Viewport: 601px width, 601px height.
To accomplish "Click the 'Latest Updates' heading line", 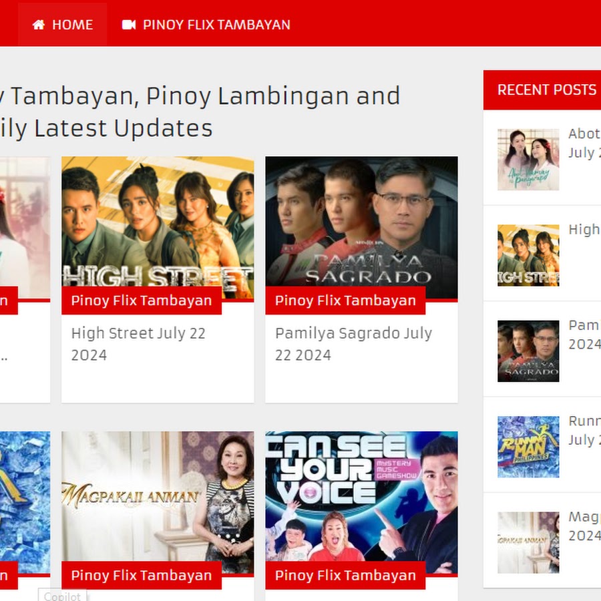I will tap(123, 128).
